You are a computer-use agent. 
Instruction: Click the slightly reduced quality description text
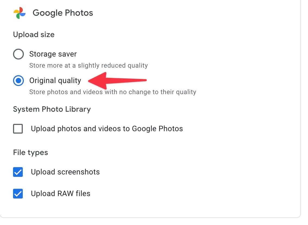[x=88, y=65]
